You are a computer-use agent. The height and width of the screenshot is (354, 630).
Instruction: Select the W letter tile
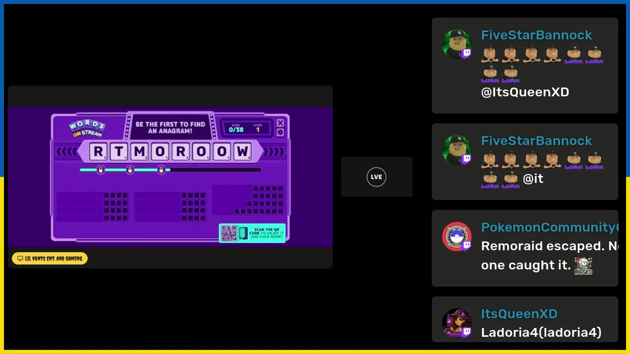(242, 152)
